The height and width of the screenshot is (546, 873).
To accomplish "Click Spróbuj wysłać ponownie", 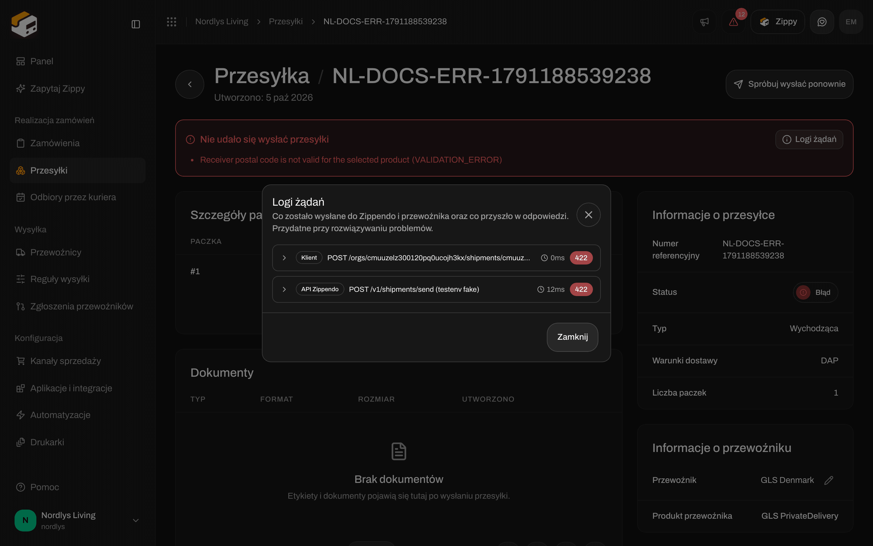I will point(789,84).
